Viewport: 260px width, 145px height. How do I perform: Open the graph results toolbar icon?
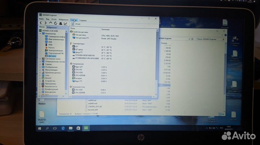[65, 24]
